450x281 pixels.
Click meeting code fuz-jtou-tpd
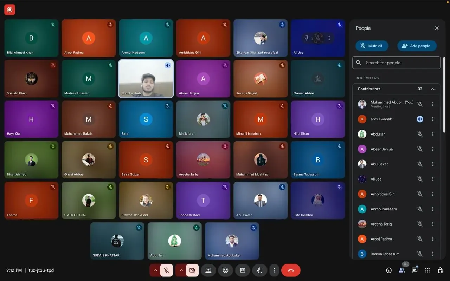point(41,270)
